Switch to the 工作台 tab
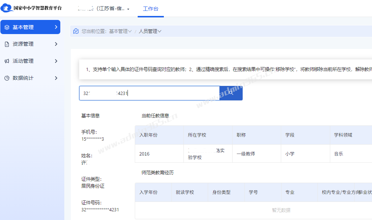The image size is (372, 220). 150,9
